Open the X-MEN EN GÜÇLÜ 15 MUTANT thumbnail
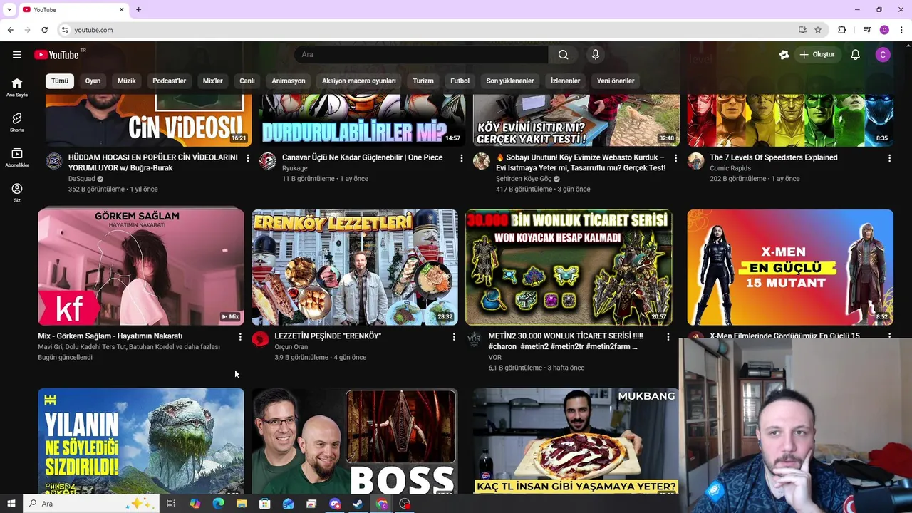 point(790,267)
